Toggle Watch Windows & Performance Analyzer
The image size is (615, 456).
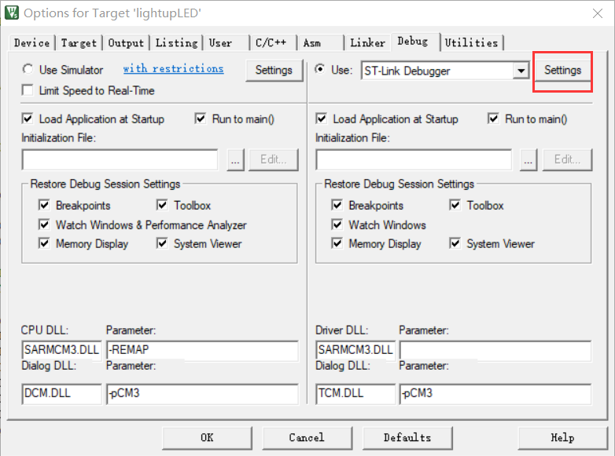point(44,224)
